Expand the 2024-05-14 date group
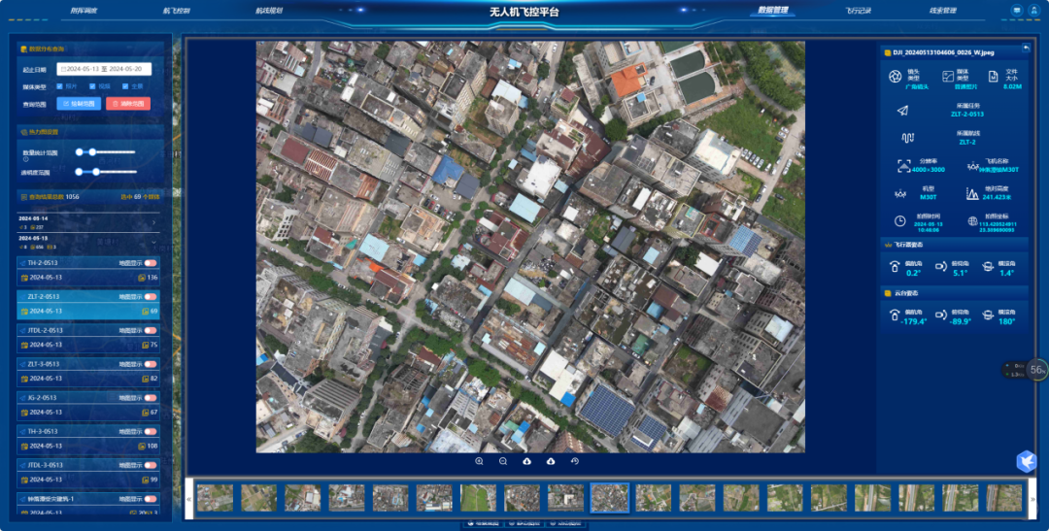1049x531 pixels. [152, 223]
